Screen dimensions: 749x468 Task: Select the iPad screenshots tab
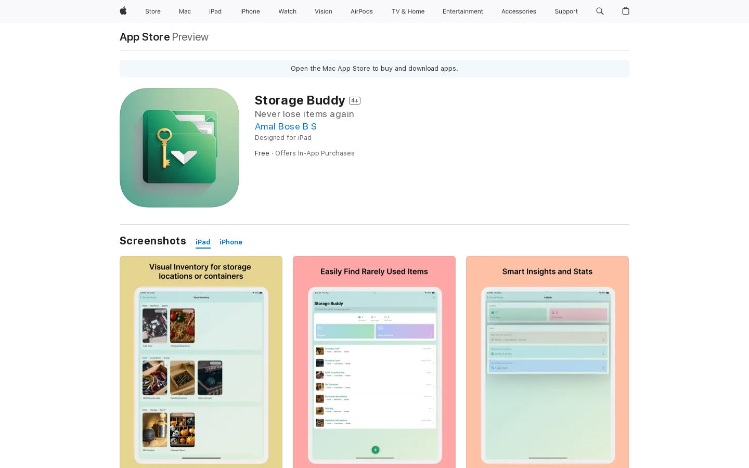point(203,242)
